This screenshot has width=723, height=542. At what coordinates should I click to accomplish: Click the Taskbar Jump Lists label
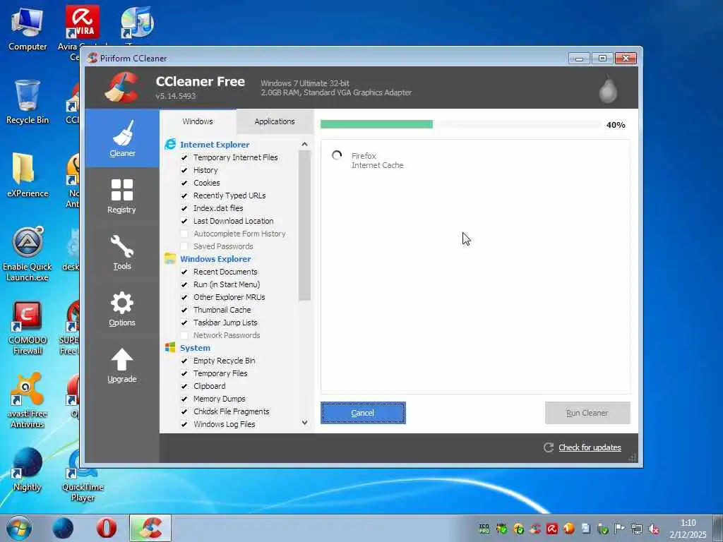[225, 323]
